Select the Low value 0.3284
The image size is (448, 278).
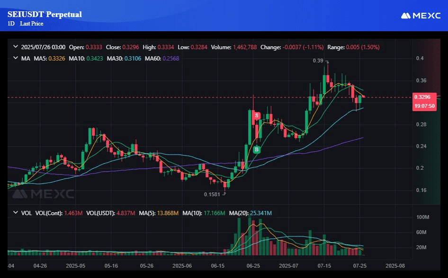(x=199, y=47)
